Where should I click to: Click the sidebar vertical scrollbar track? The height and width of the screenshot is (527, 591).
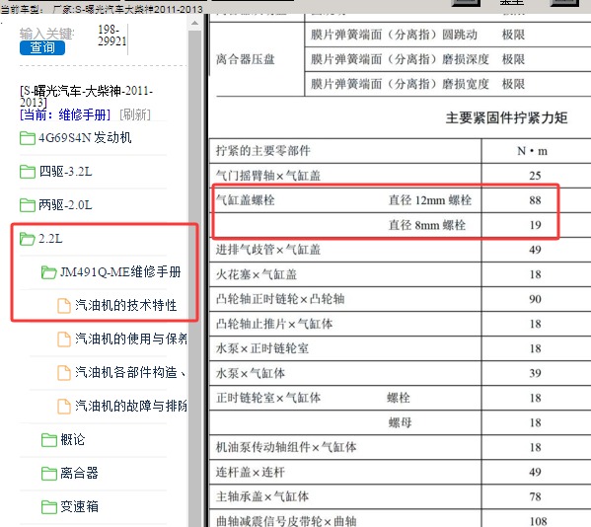195,278
